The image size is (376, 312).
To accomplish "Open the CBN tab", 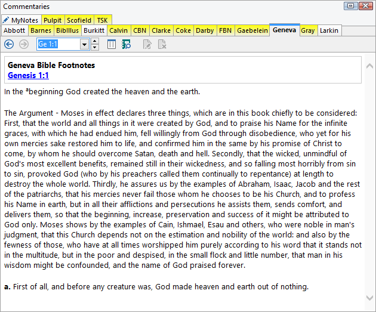I will (x=140, y=30).
